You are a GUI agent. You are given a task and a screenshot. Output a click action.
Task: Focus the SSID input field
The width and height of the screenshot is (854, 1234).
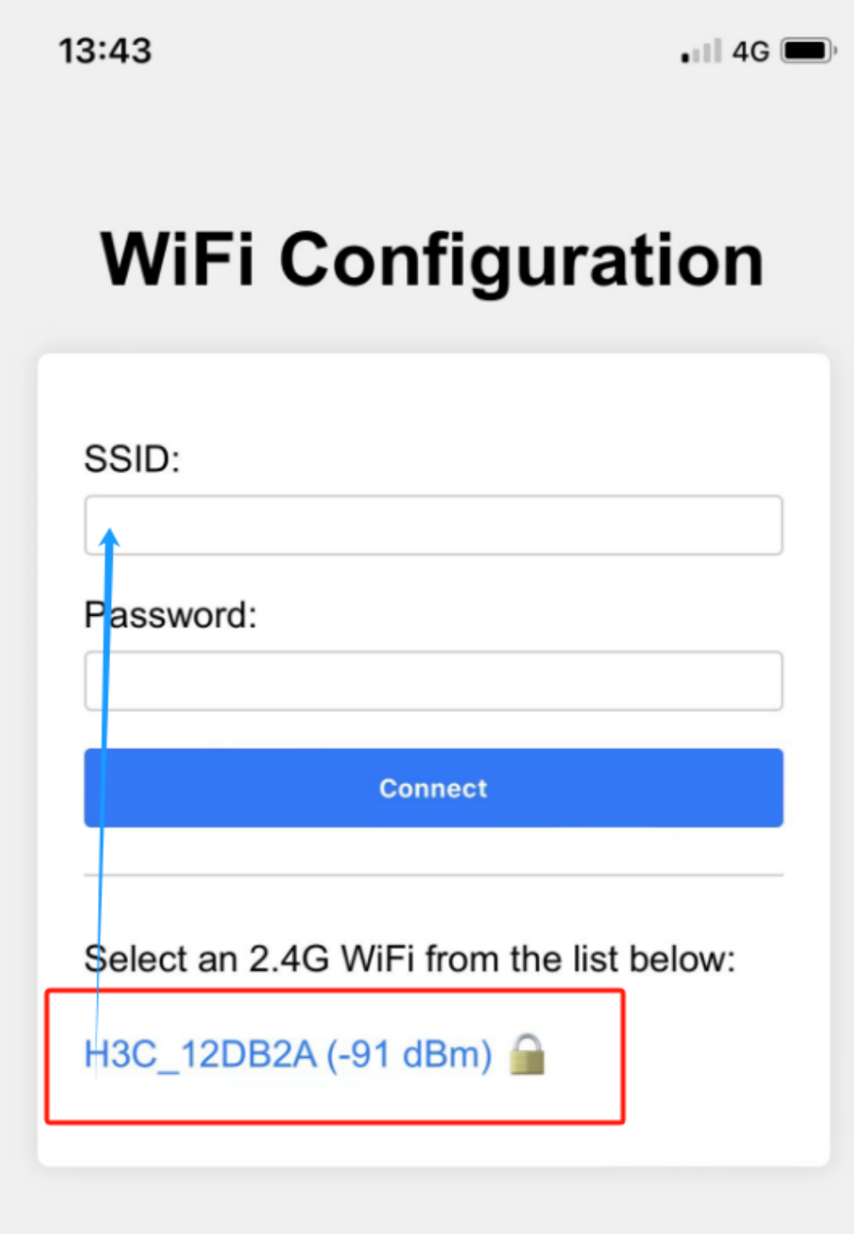click(434, 525)
